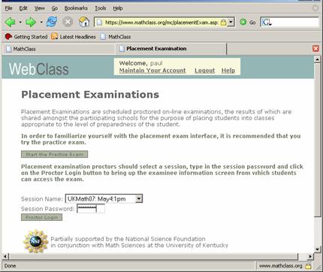Click the Session Password field

point(91,209)
